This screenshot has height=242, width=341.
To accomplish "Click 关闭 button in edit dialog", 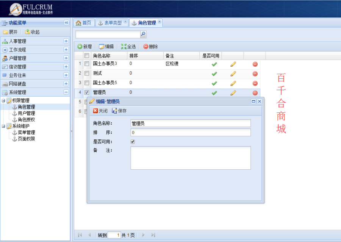I will tap(100, 111).
